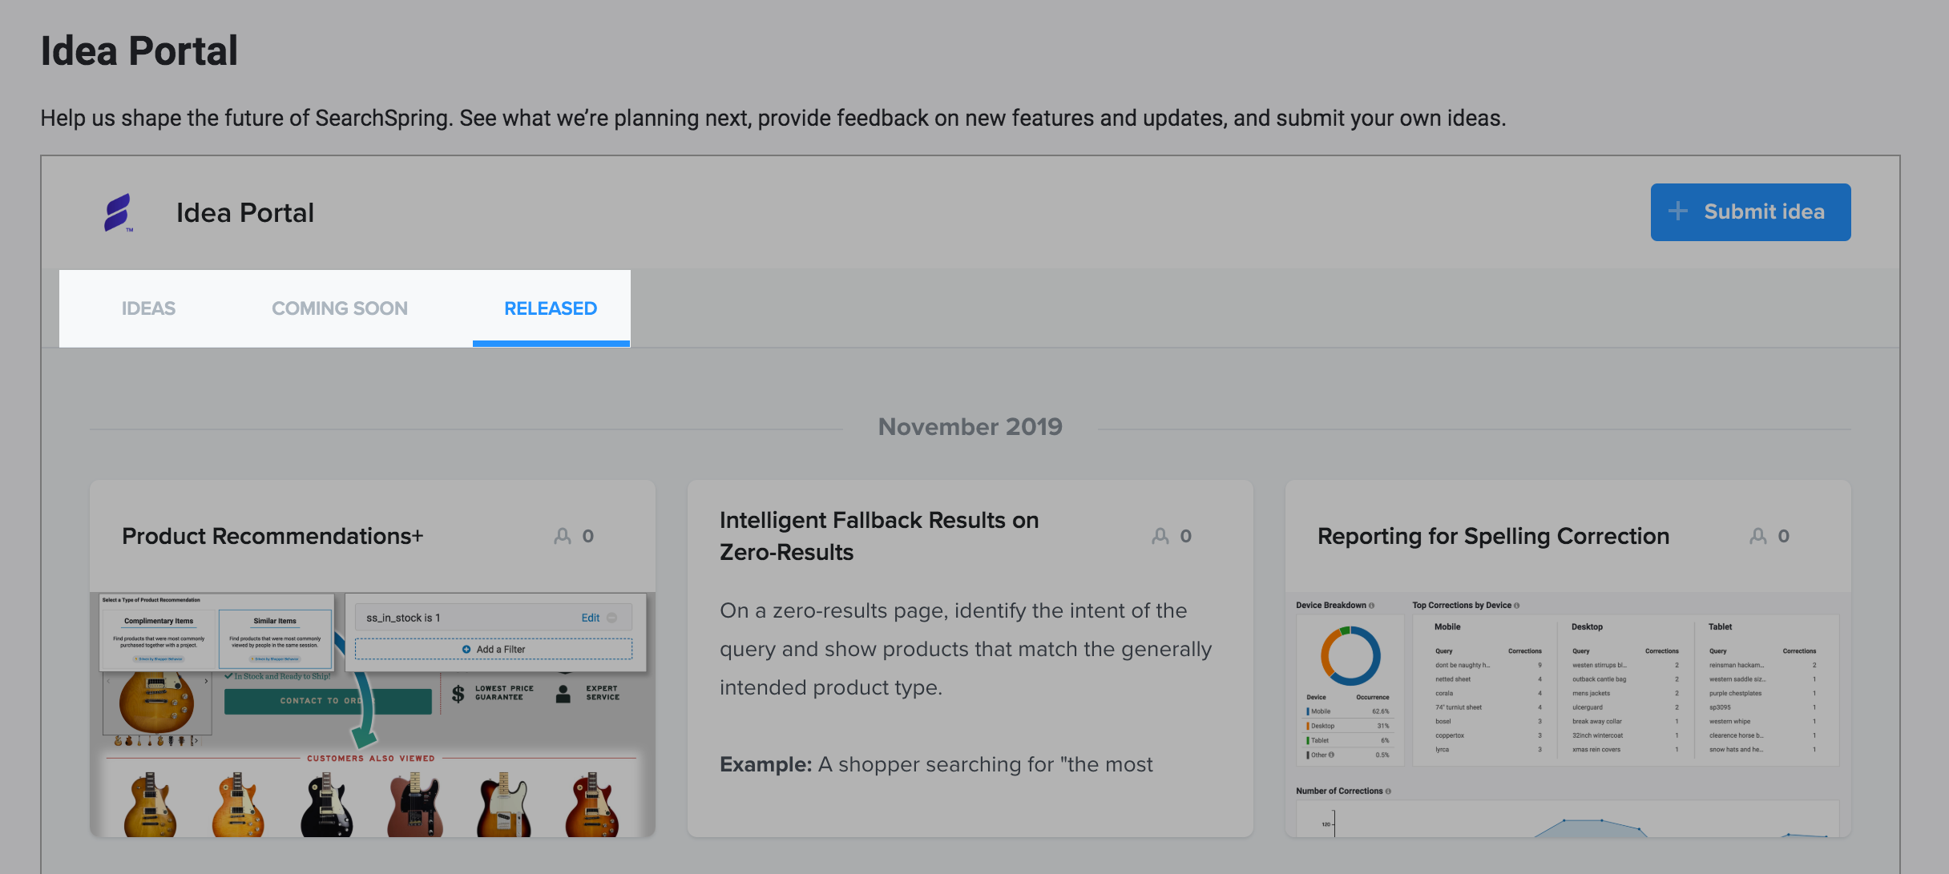Click the Intelligent Fallback description text
The height and width of the screenshot is (874, 1949).
[x=965, y=649]
